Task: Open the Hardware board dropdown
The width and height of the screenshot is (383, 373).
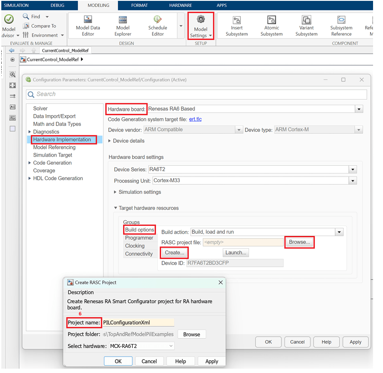Action: (359, 109)
